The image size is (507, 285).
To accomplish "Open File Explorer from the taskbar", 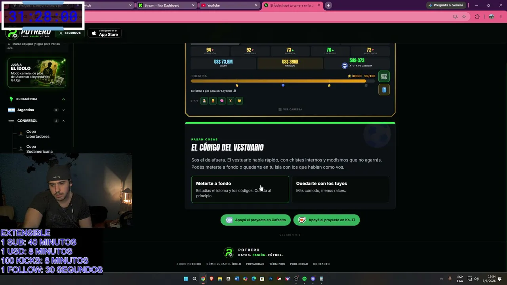I will [220, 279].
